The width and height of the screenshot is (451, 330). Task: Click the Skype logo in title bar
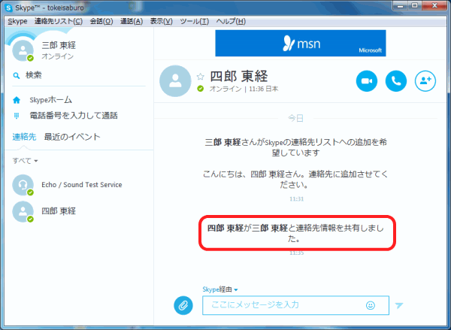click(x=9, y=8)
